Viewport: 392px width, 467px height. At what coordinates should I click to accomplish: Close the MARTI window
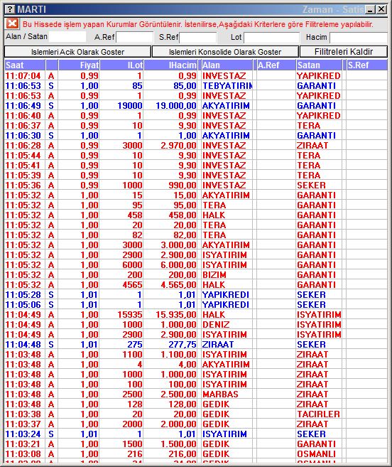click(381, 9)
